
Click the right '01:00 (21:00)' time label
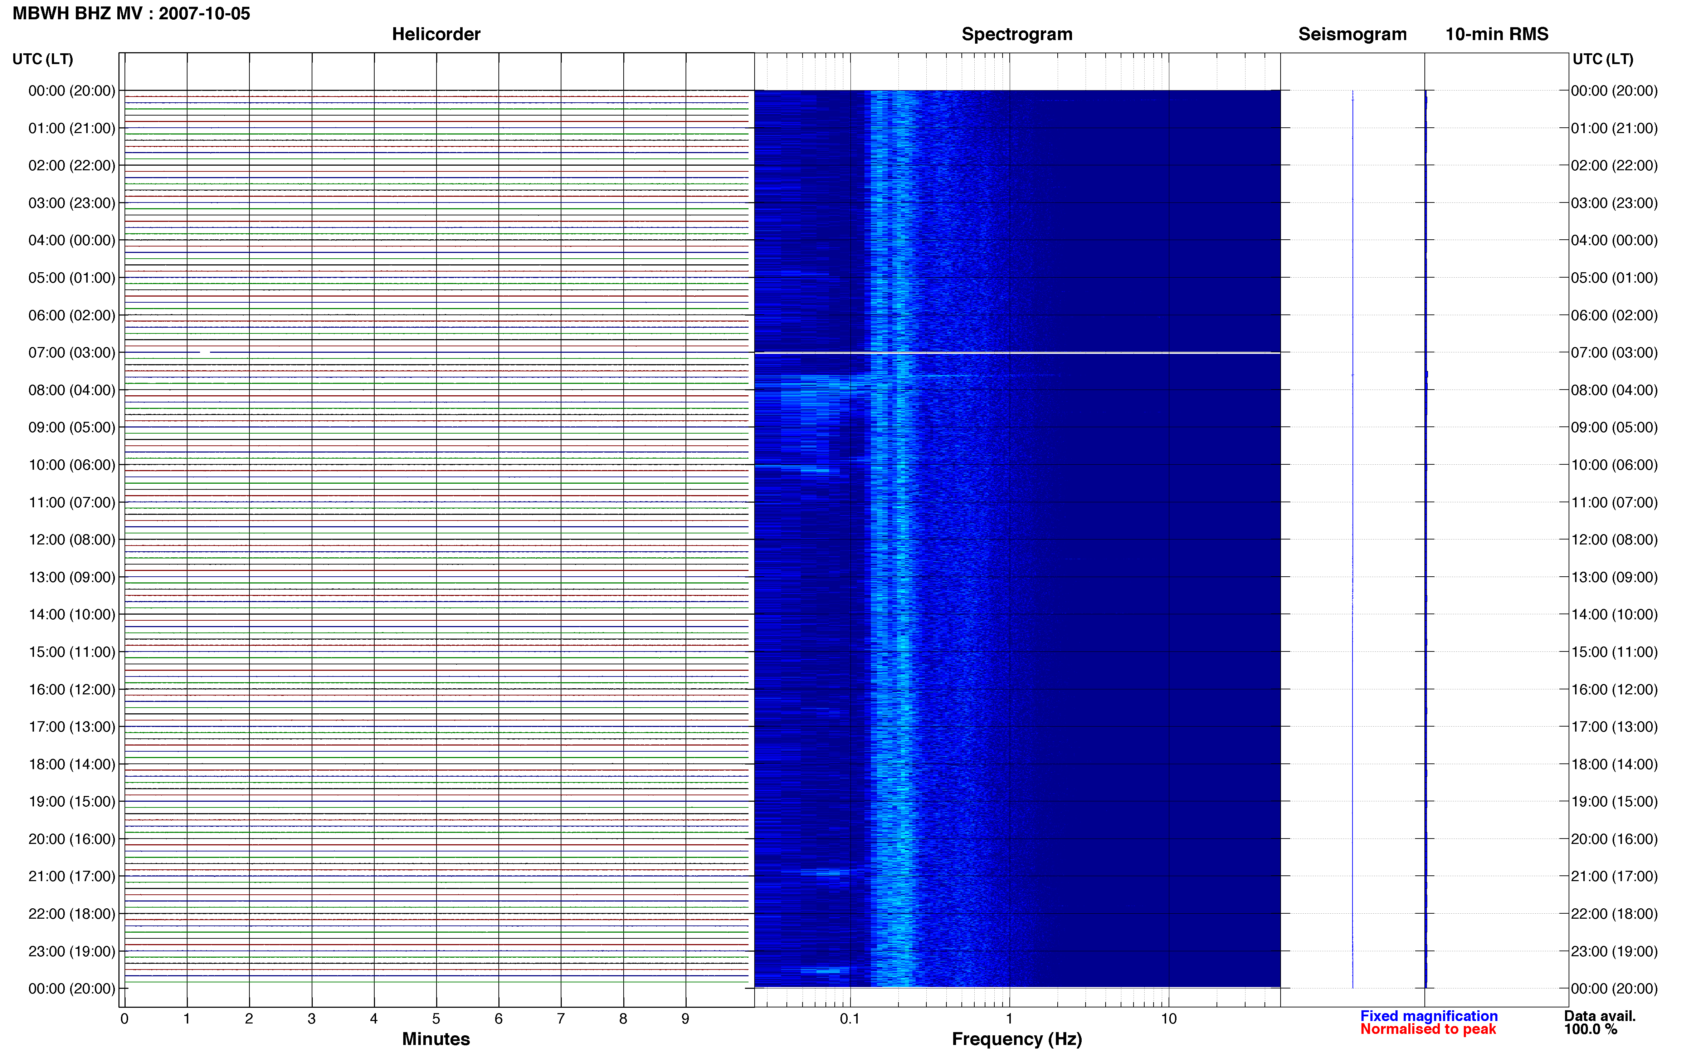point(1614,128)
